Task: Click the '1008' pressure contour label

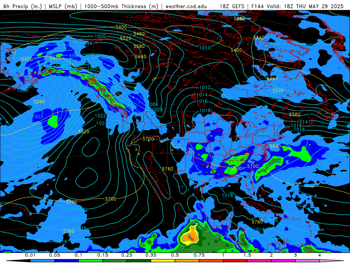Action: click(x=157, y=109)
